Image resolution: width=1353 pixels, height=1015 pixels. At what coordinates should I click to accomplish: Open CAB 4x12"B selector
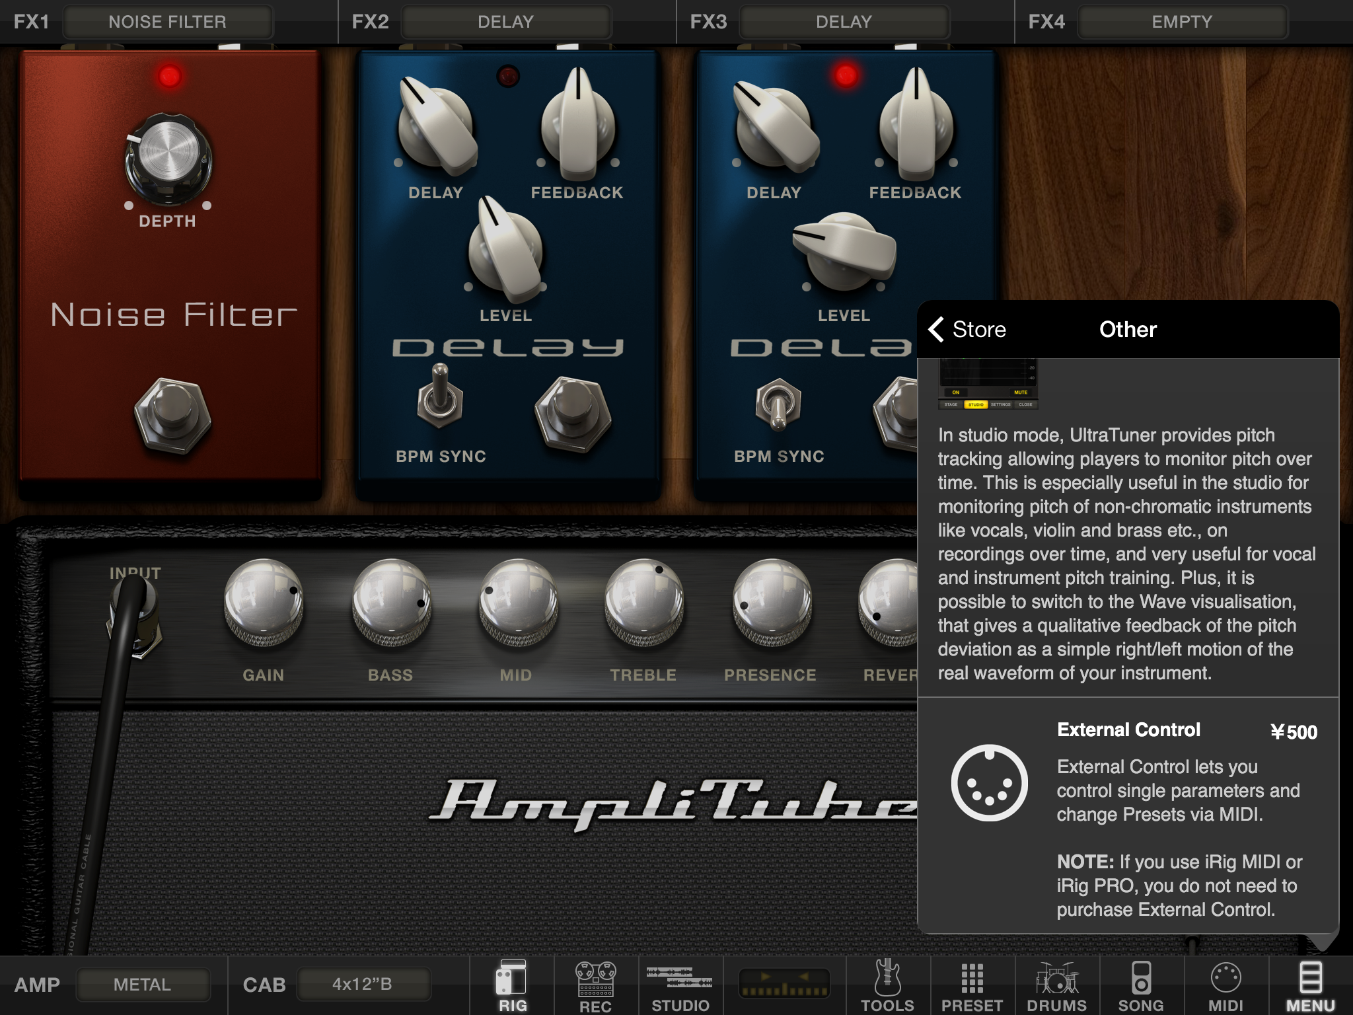pyautogui.click(x=363, y=985)
